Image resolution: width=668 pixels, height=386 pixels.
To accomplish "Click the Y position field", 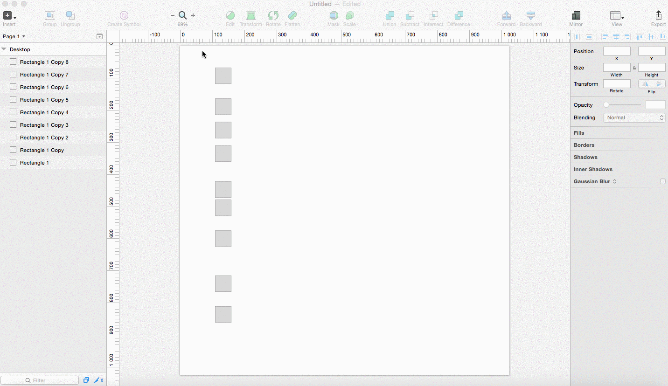I will pos(652,51).
